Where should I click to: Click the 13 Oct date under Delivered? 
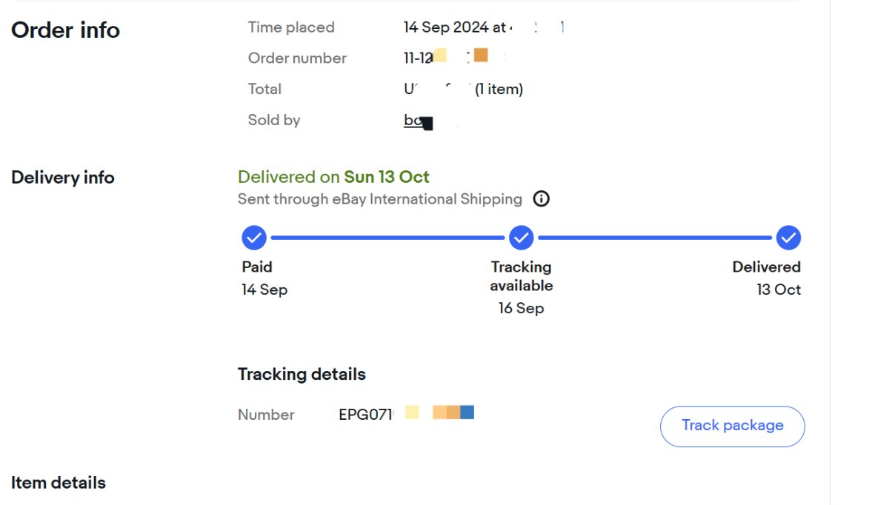[779, 290]
